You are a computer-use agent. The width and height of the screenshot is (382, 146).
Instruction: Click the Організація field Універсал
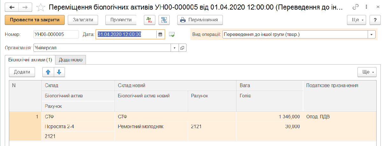(x=102, y=48)
